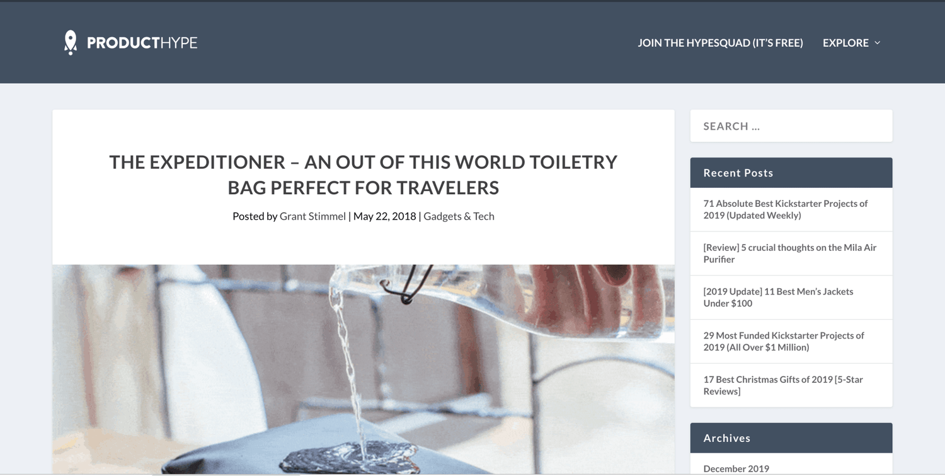Screen dimensions: 945x476
Task: Open 11 Best Men's Jackets post
Action: tap(778, 297)
